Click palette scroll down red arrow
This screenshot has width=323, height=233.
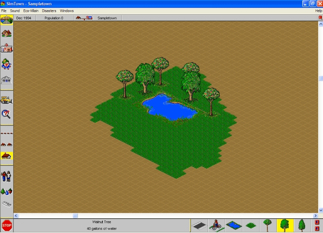(317, 229)
